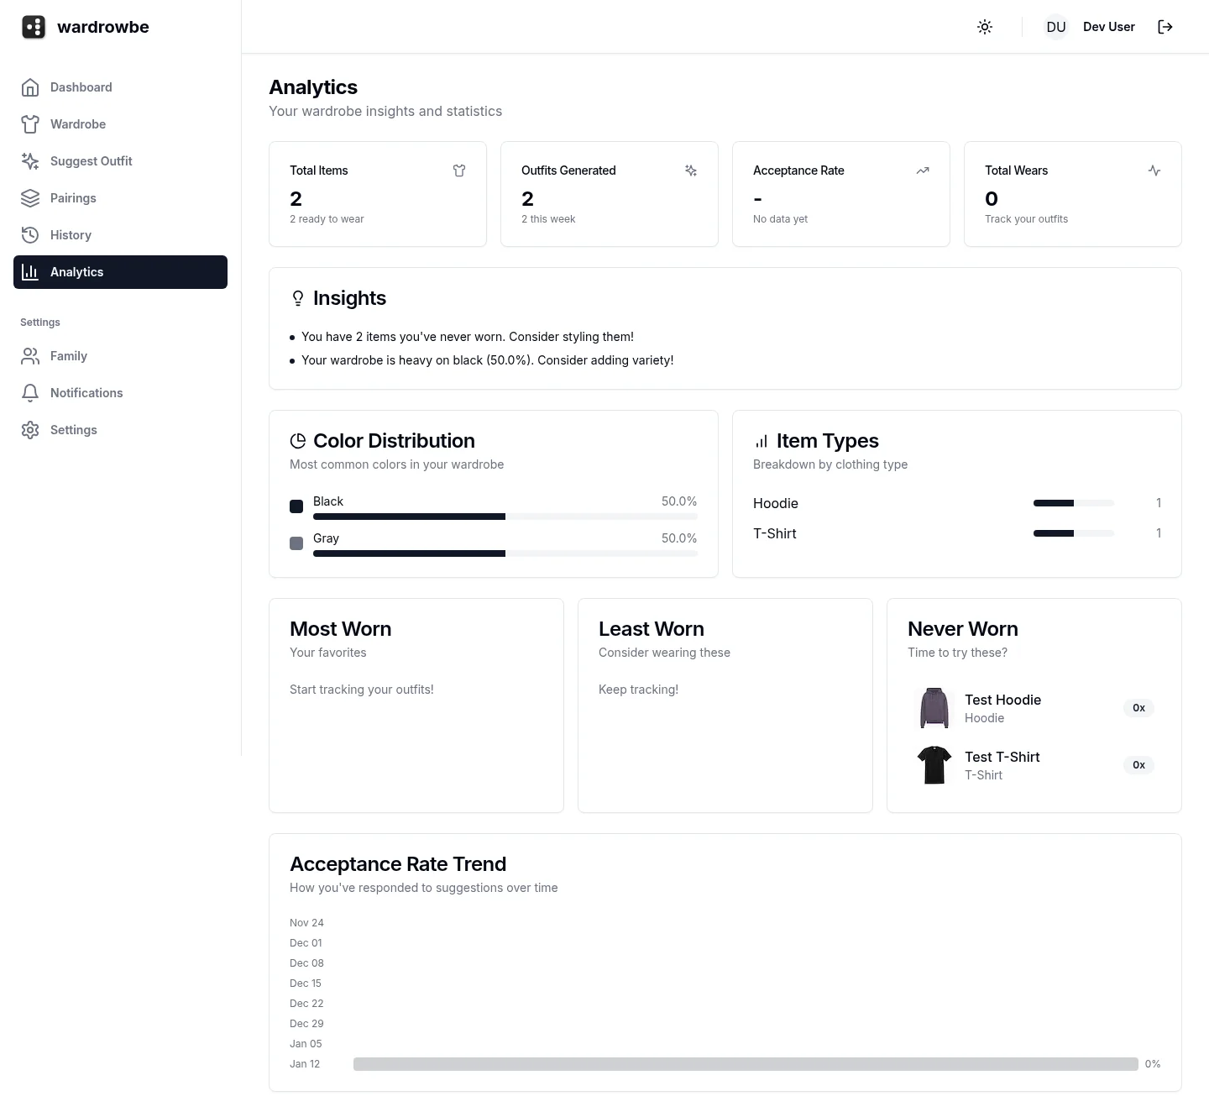This screenshot has width=1209, height=1112.
Task: Open the Pairings section
Action: tap(73, 198)
